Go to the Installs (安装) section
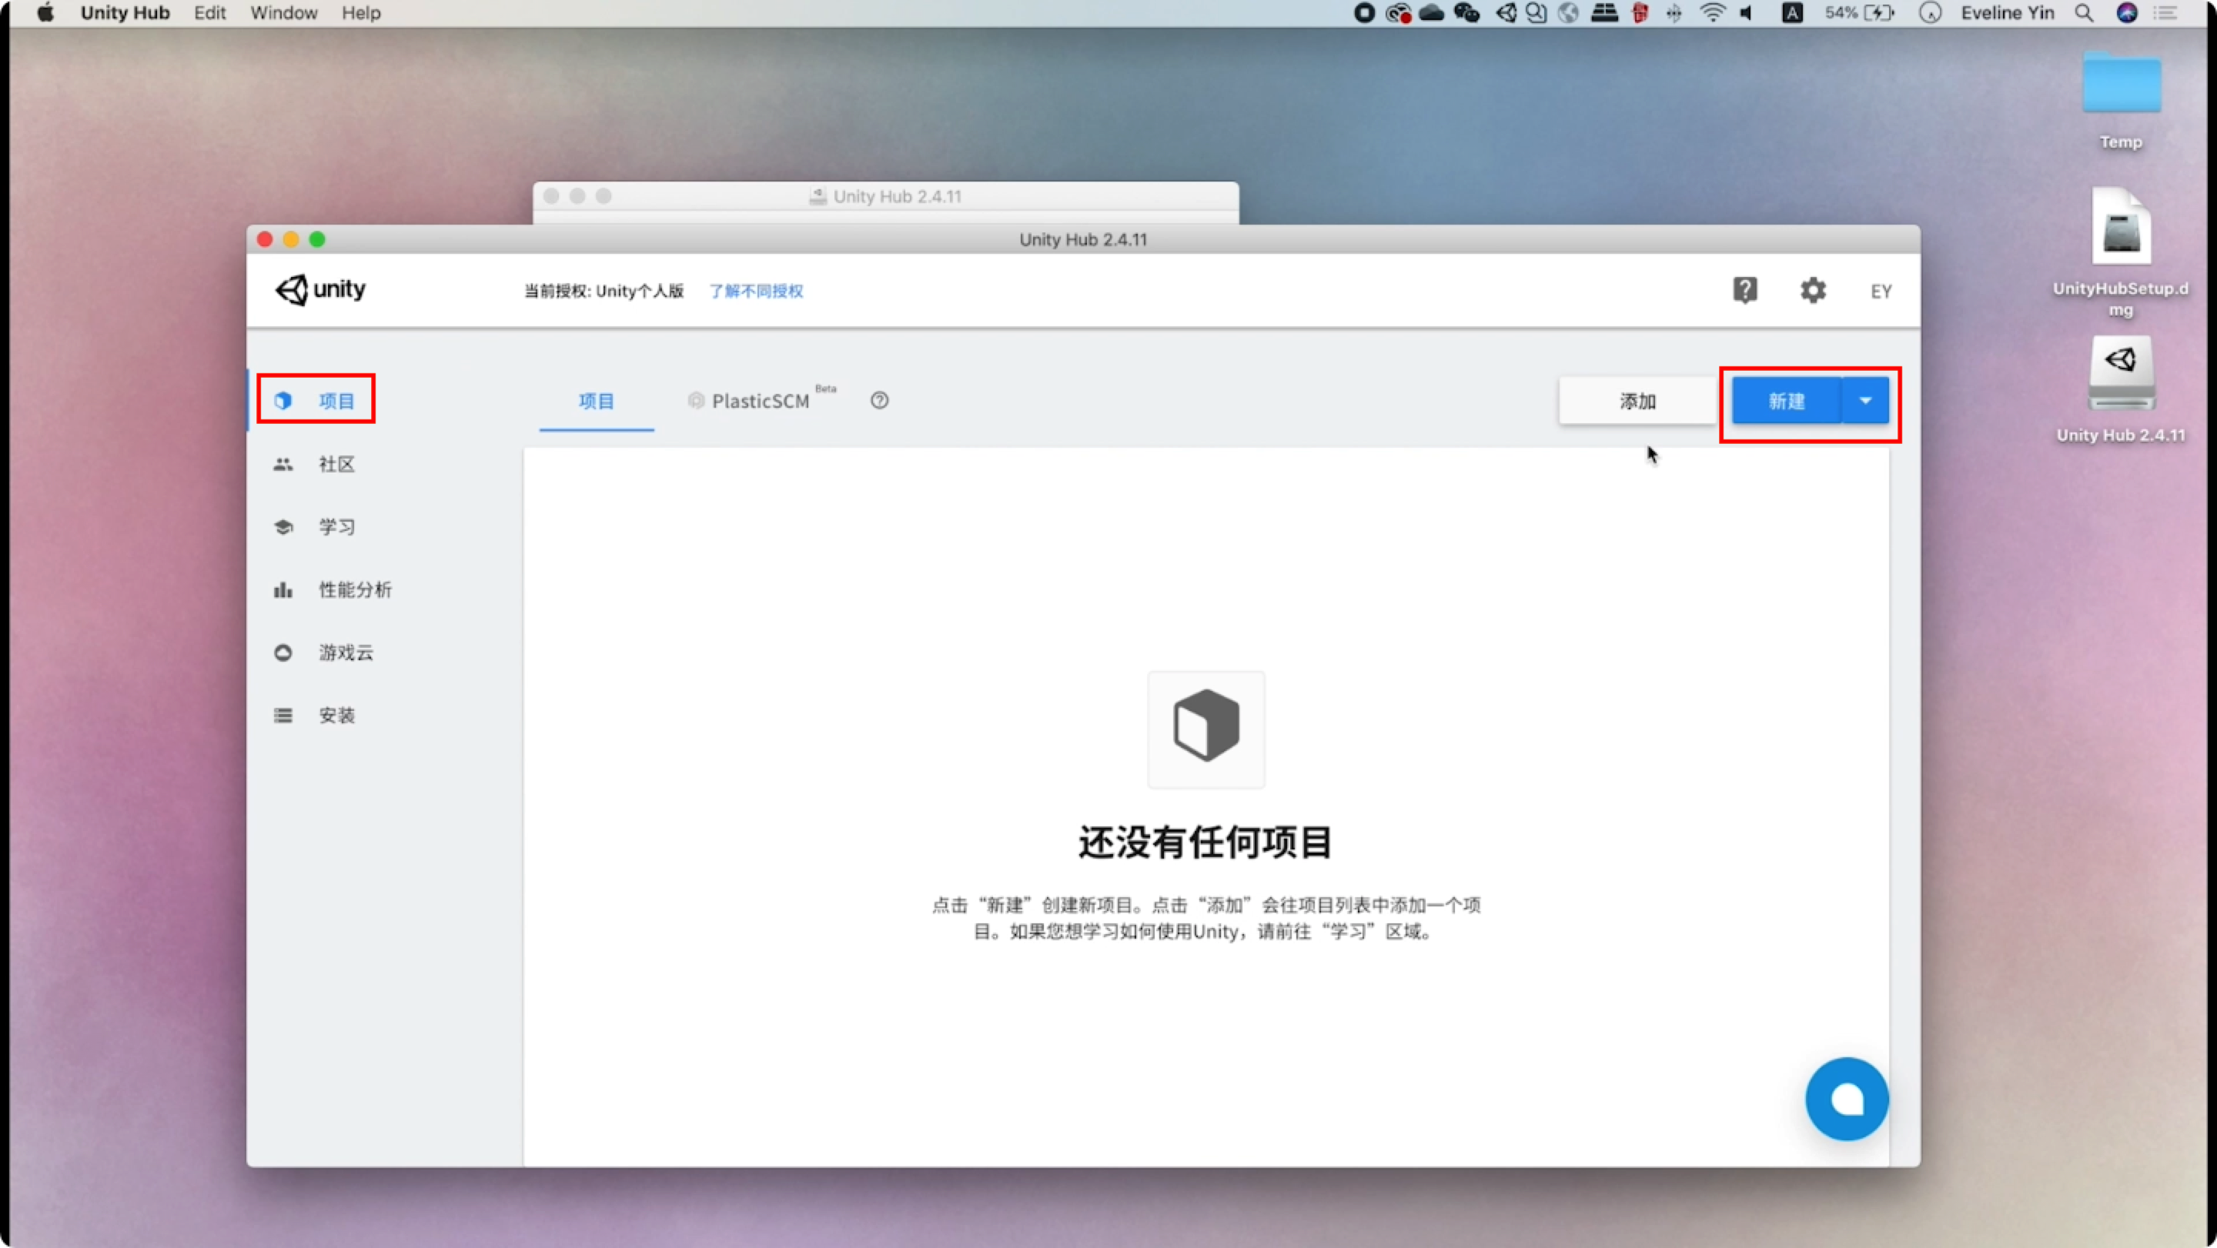 pyautogui.click(x=335, y=716)
